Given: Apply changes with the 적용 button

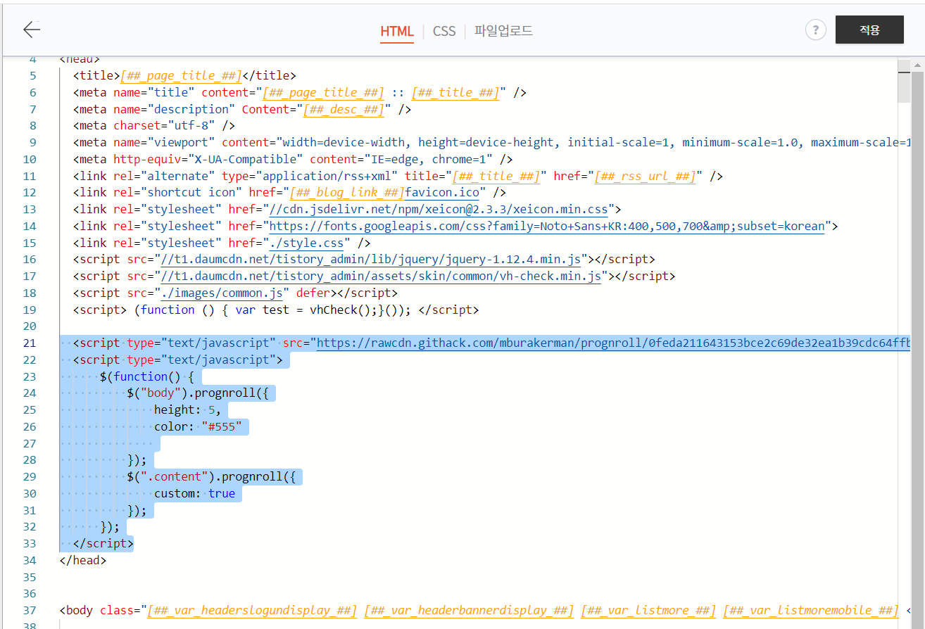Looking at the screenshot, I should [869, 30].
